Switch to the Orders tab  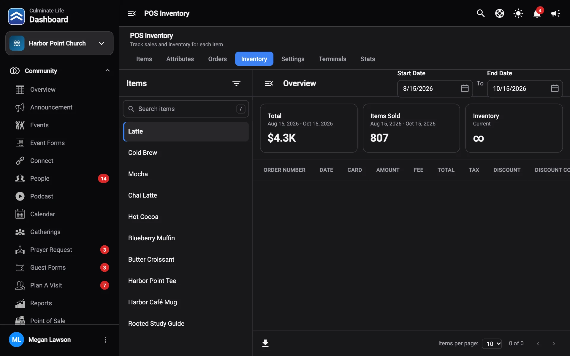coord(217,59)
